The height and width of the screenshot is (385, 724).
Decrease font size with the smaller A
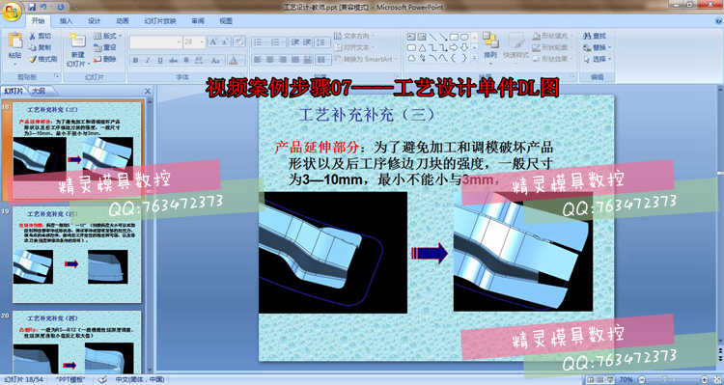[x=224, y=42]
